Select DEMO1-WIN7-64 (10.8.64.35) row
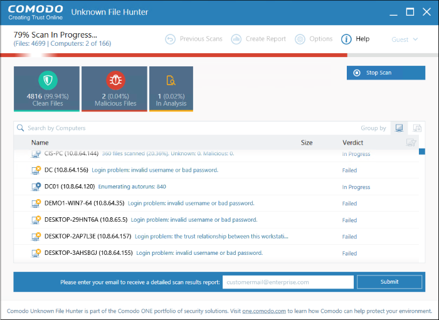This screenshot has height=320, width=439. click(216, 203)
